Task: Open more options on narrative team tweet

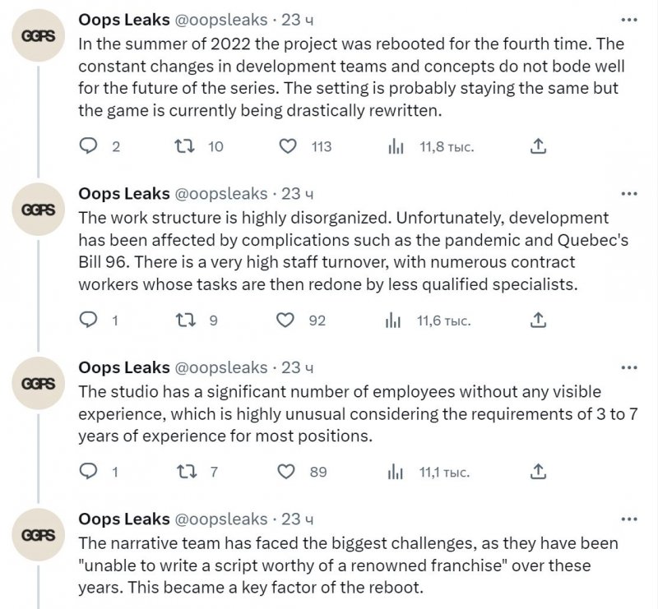Action: coord(629,519)
